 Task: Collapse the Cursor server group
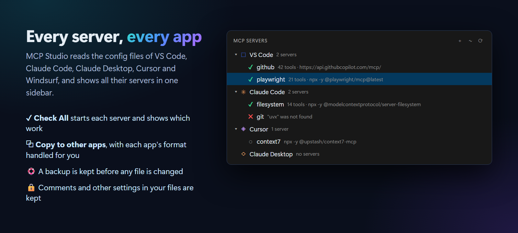(x=236, y=129)
